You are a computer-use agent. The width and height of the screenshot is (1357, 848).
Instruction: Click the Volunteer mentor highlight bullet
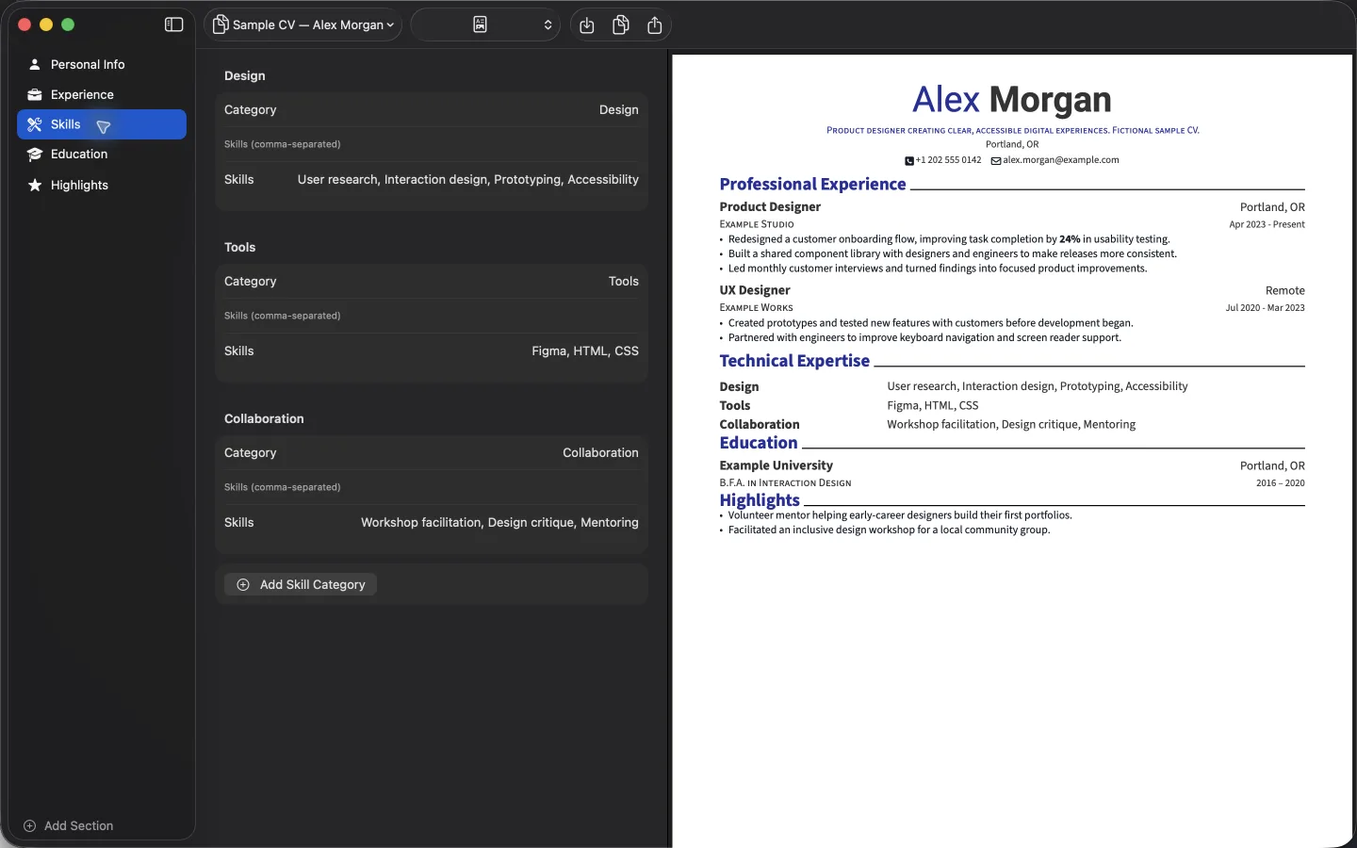(900, 515)
